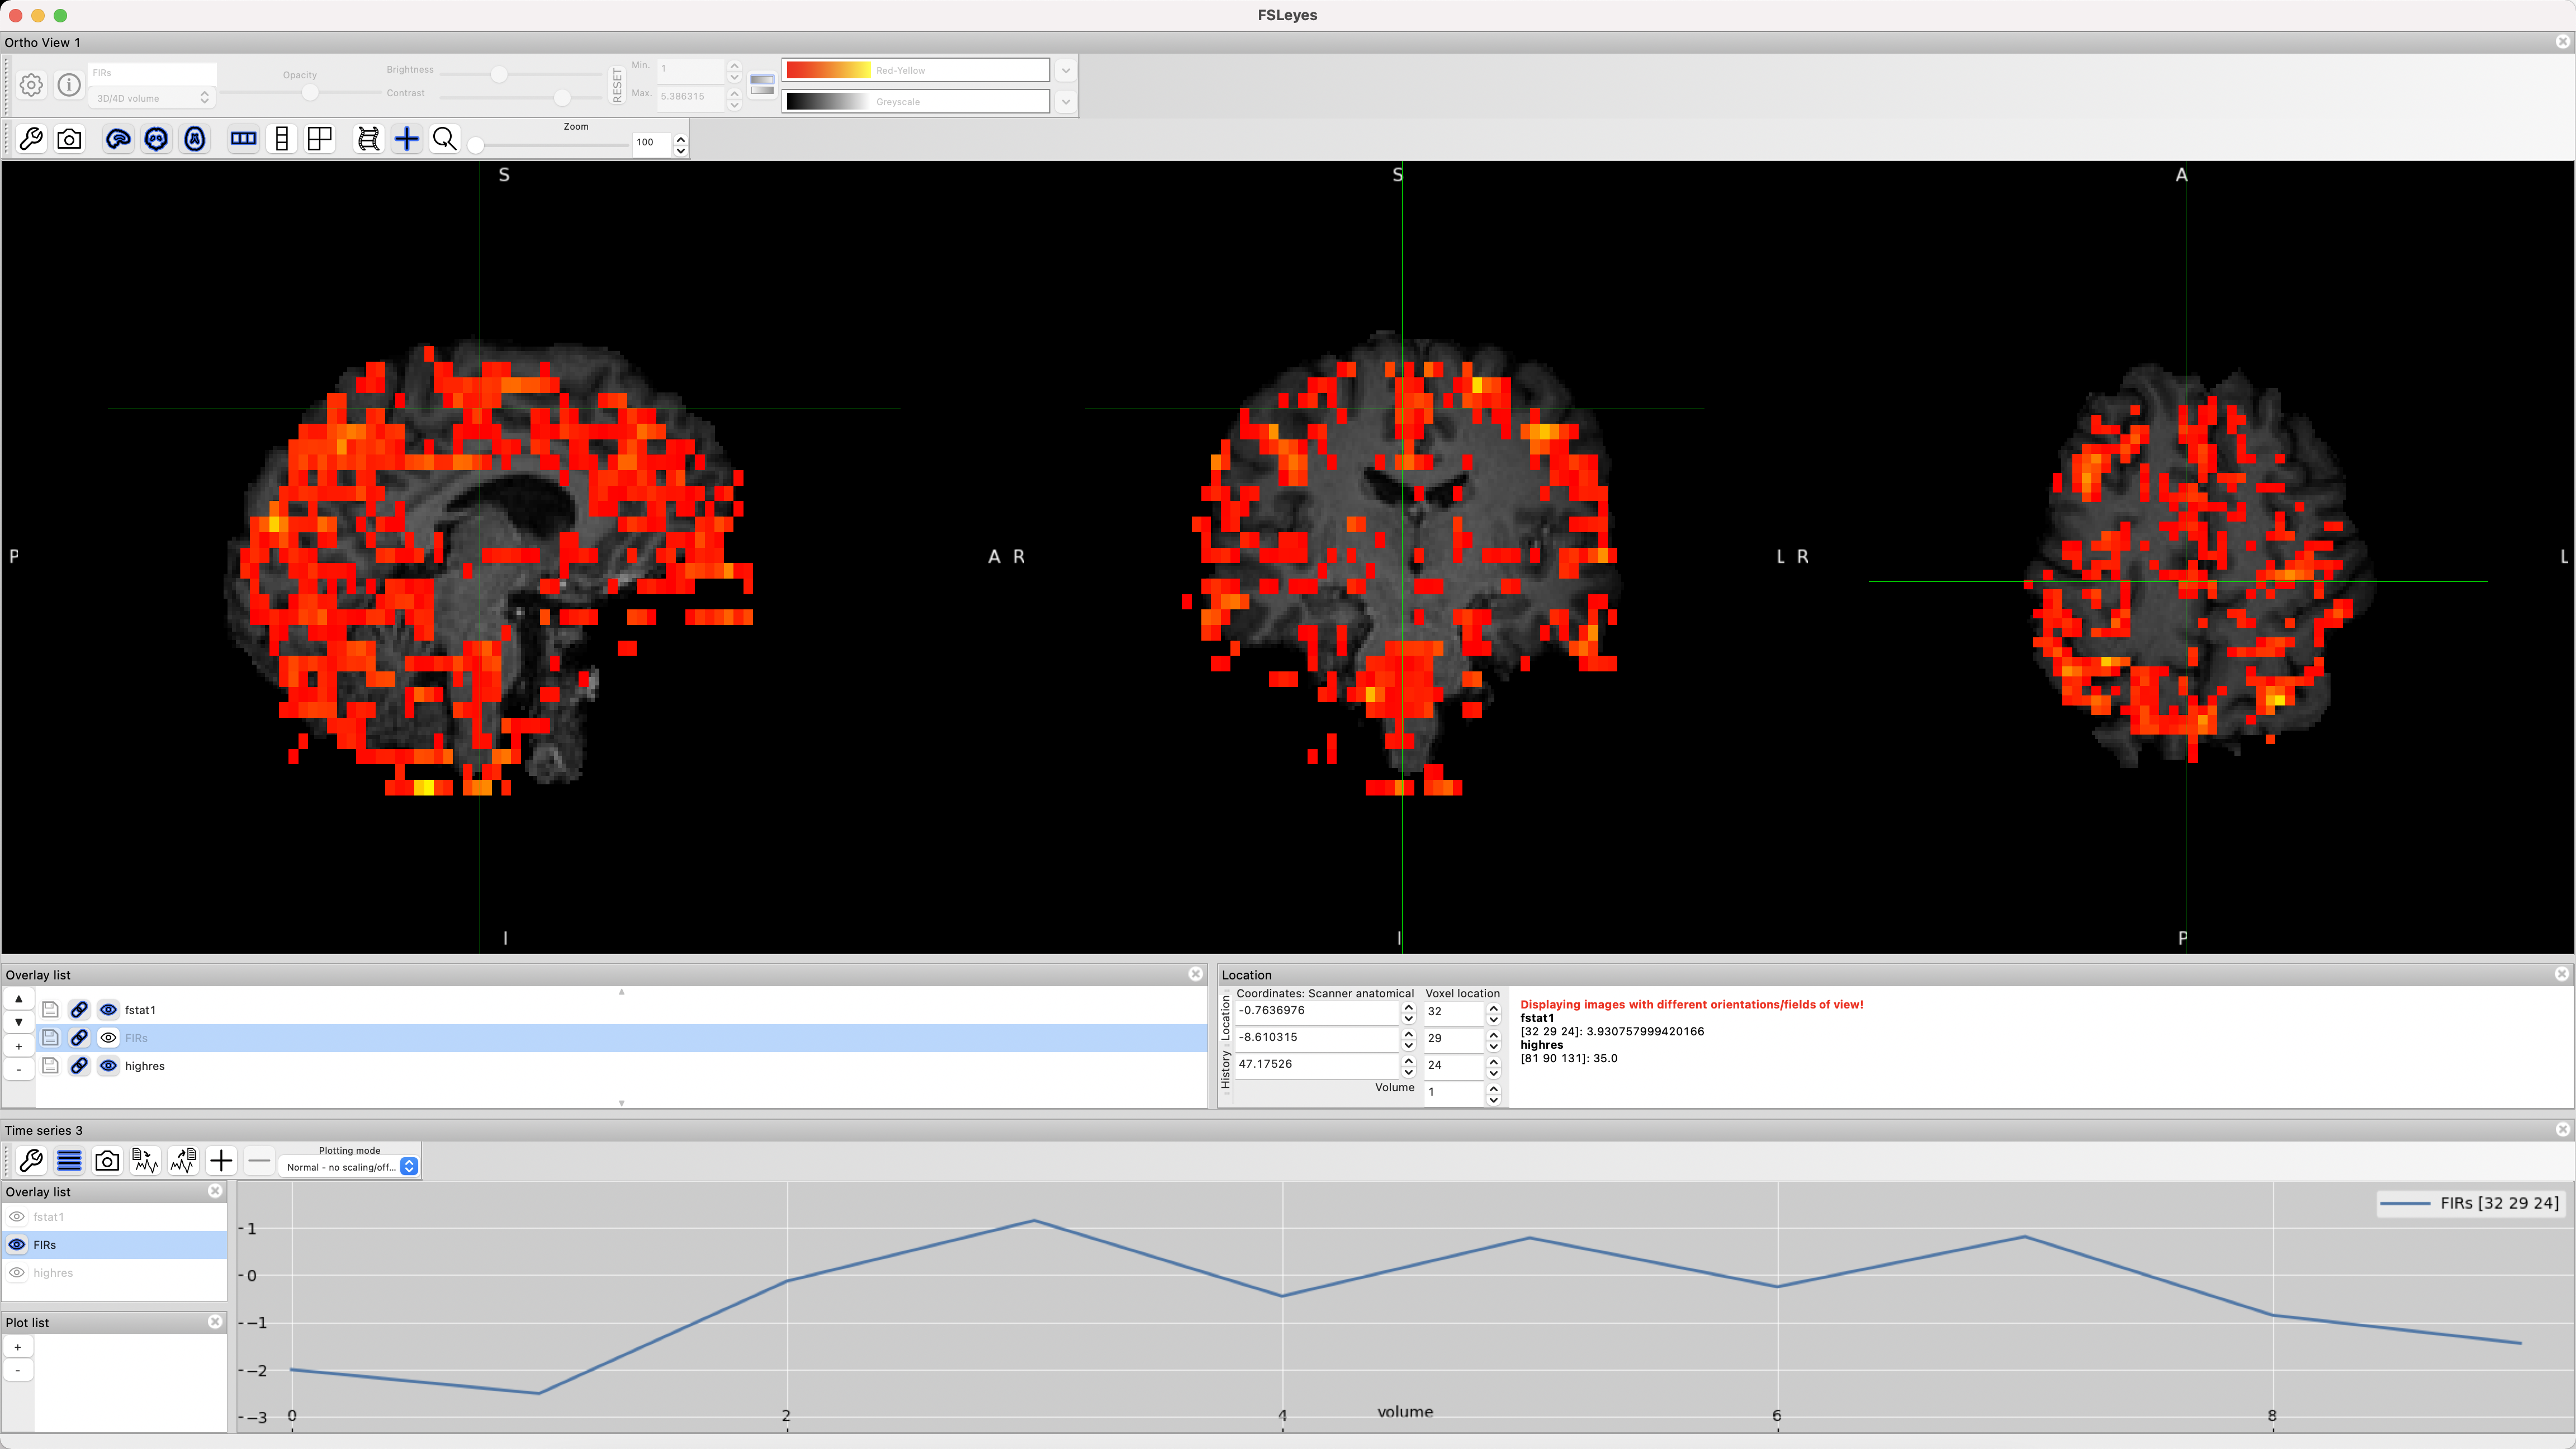The width and height of the screenshot is (2576, 1449).
Task: Select grid layout icon
Action: pyautogui.click(x=320, y=139)
